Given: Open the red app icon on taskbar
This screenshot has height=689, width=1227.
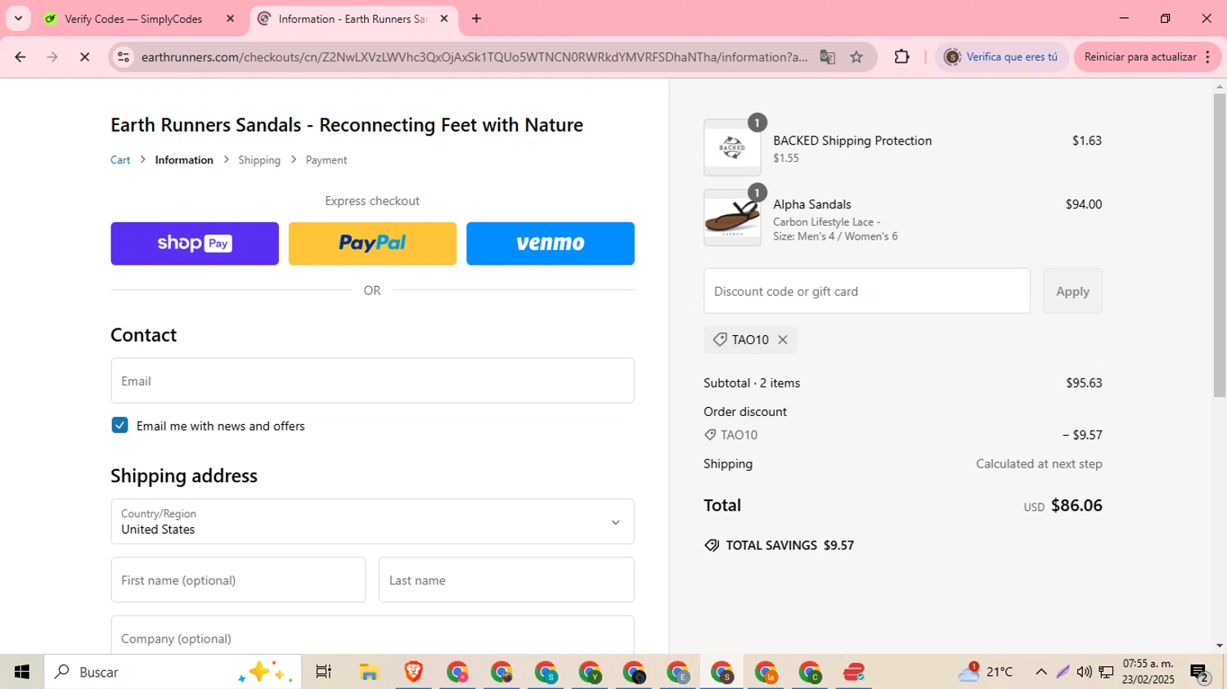Looking at the screenshot, I should tap(854, 672).
